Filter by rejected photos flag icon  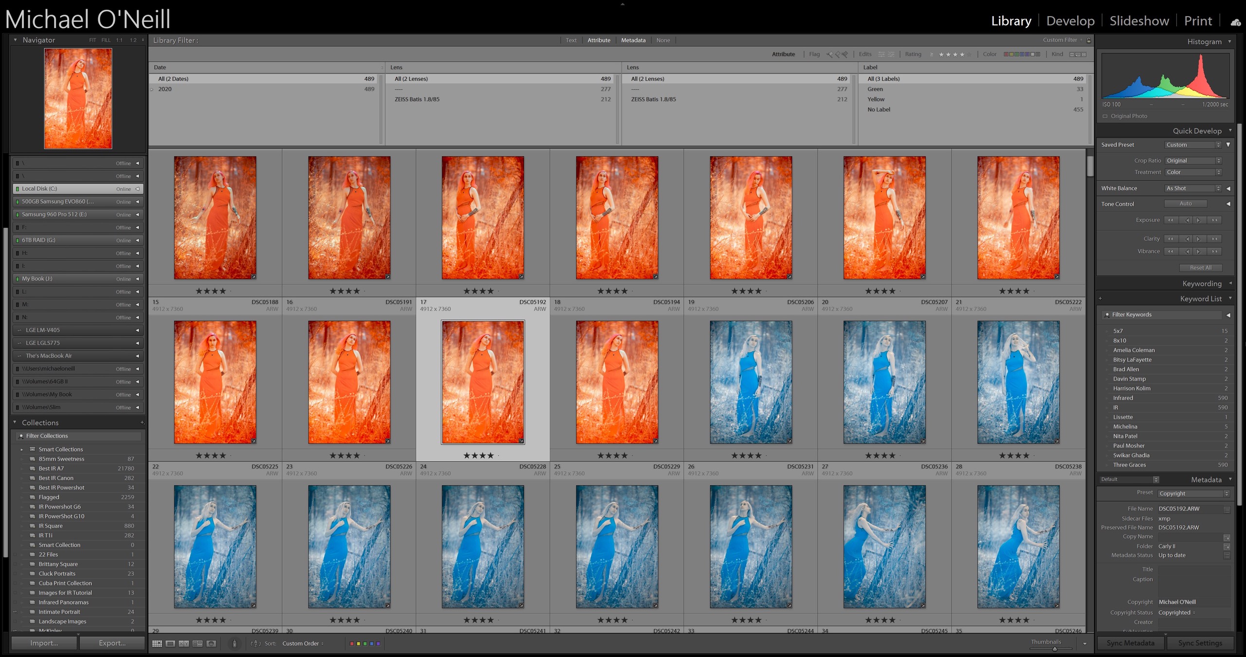845,54
